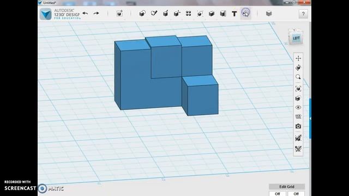Select the Text tool
Viewport: 349px width, 196px height.
click(234, 14)
